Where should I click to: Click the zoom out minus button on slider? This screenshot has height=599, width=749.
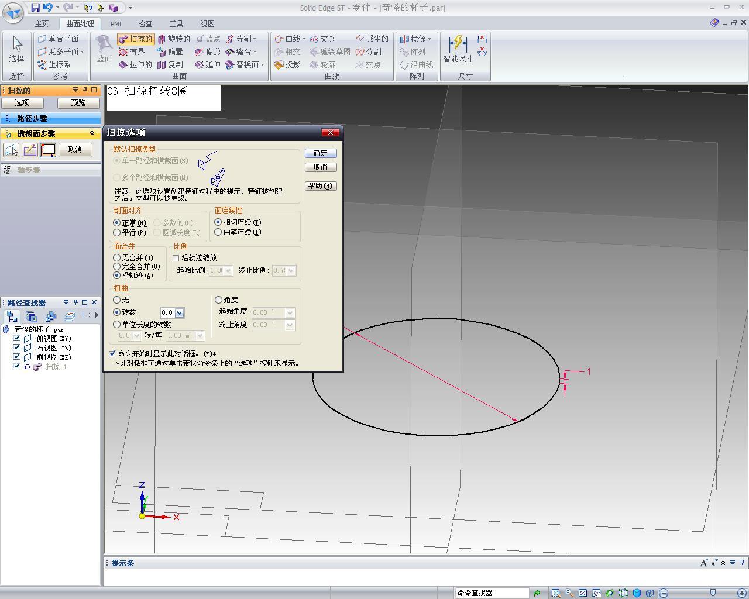pyautogui.click(x=664, y=593)
